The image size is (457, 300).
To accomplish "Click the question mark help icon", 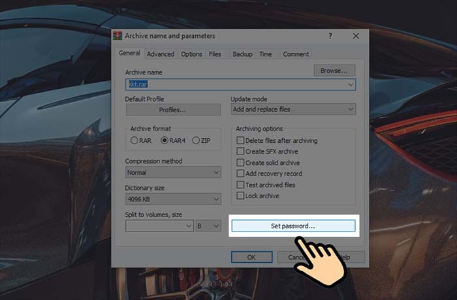I will pos(330,36).
